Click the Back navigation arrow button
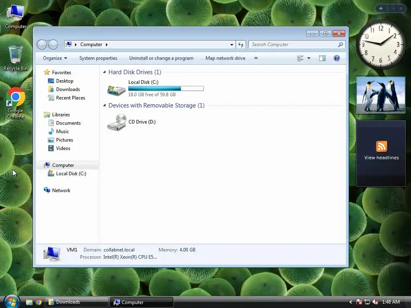This screenshot has width=411, height=308. (42, 45)
